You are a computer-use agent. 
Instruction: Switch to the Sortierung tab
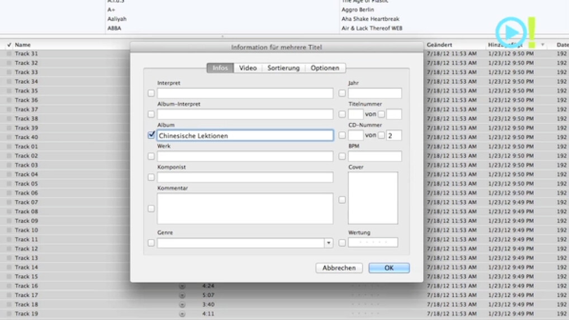[283, 68]
